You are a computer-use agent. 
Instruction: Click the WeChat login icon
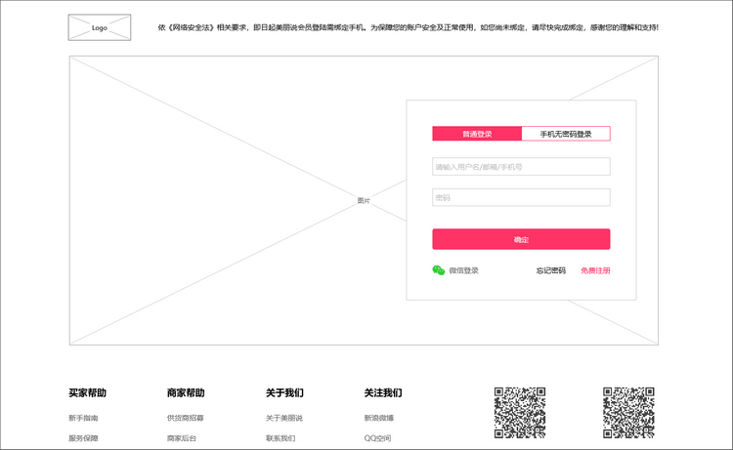coord(439,270)
